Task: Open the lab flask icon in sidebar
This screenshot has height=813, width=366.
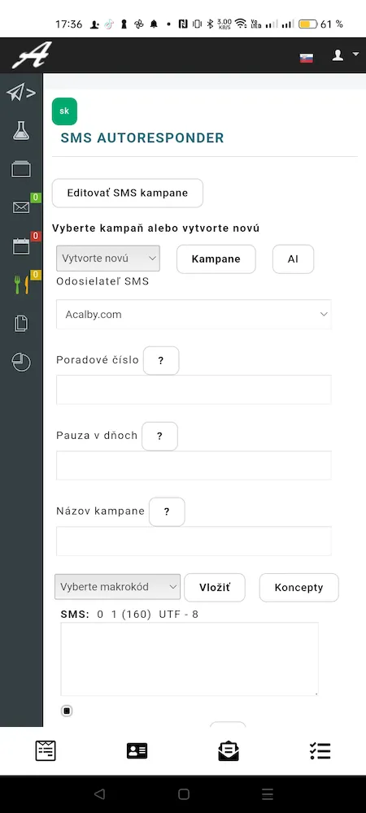Action: coord(21,131)
